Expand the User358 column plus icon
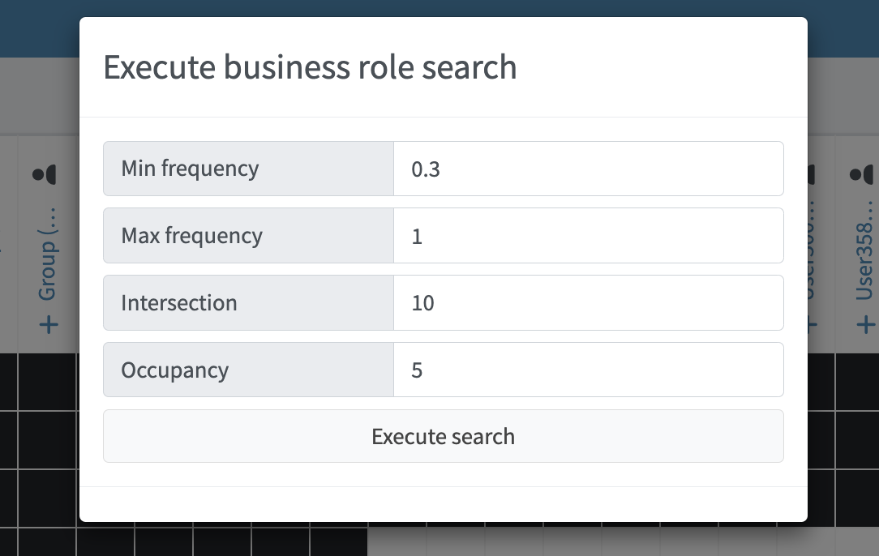 point(865,325)
